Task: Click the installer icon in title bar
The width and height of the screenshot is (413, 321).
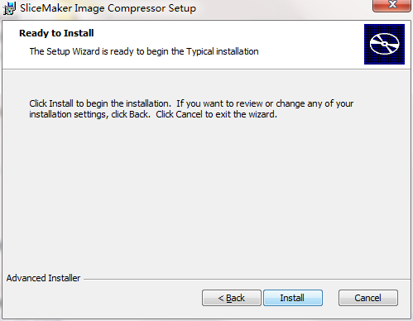Action: [9, 8]
